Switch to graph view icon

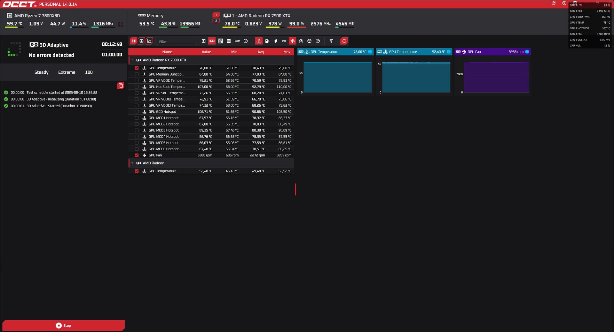tap(149, 41)
